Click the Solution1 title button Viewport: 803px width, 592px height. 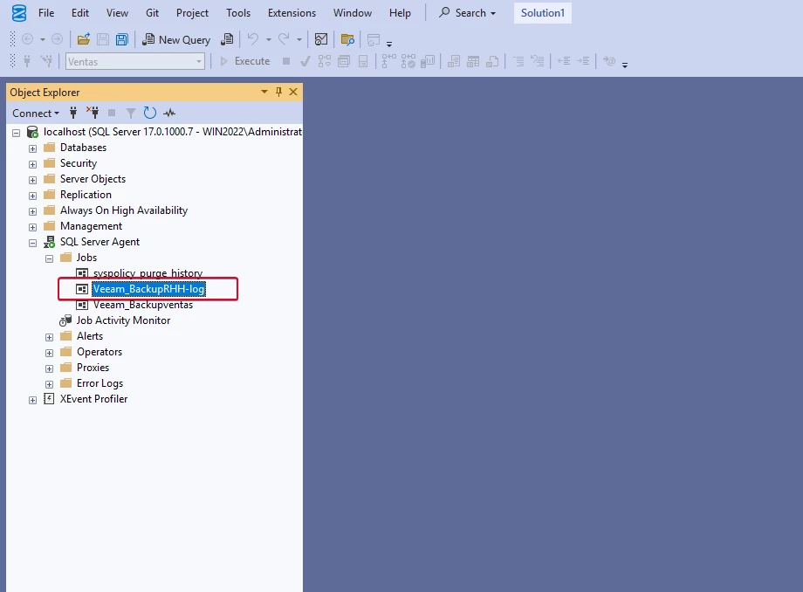(542, 13)
